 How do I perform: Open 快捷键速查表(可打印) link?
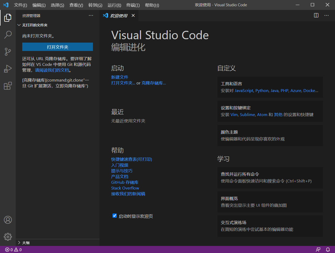coord(132,159)
